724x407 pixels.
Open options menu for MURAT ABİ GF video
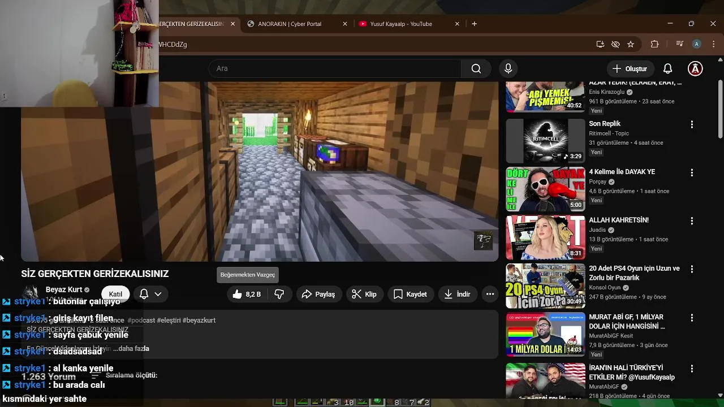(x=691, y=318)
